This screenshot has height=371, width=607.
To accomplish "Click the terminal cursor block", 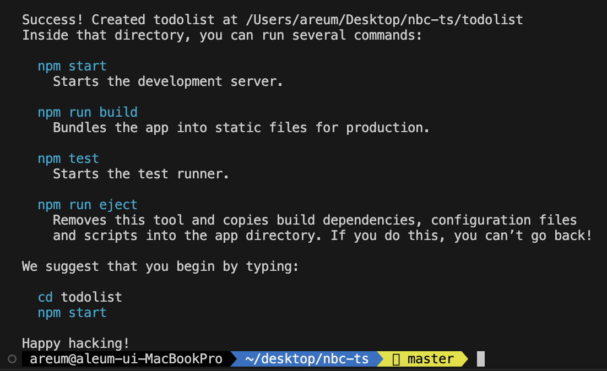I will point(481,359).
